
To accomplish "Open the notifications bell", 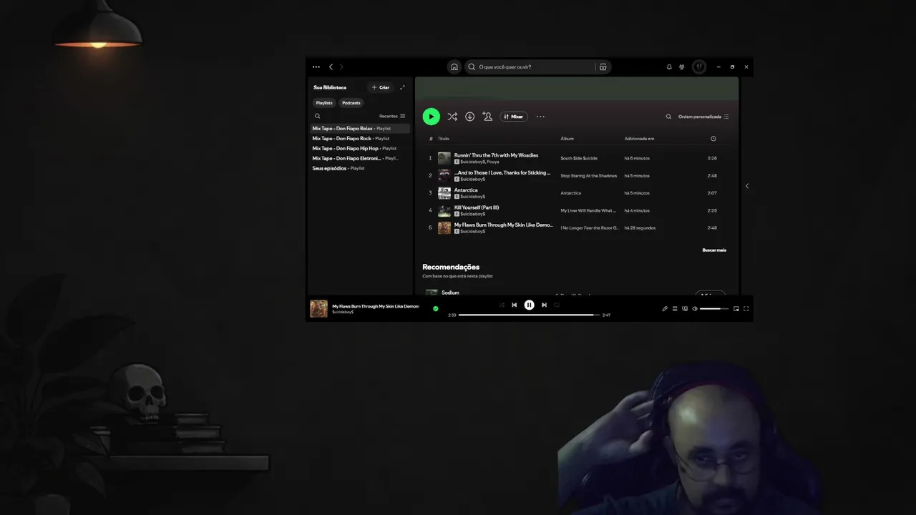I will click(669, 67).
